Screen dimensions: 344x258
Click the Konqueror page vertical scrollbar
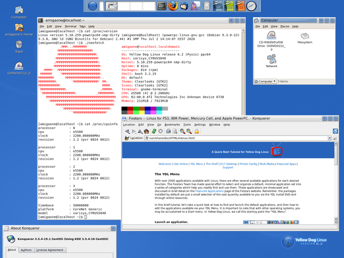pos(335,183)
